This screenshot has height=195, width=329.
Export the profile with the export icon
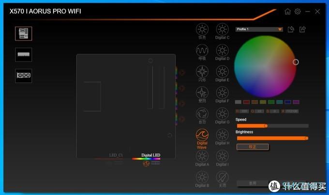click(x=302, y=29)
